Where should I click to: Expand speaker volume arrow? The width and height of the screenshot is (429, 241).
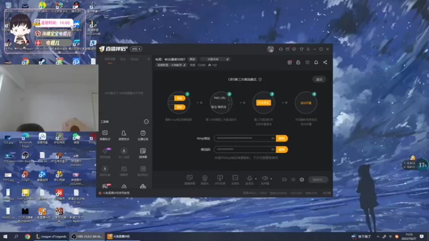tap(271, 179)
